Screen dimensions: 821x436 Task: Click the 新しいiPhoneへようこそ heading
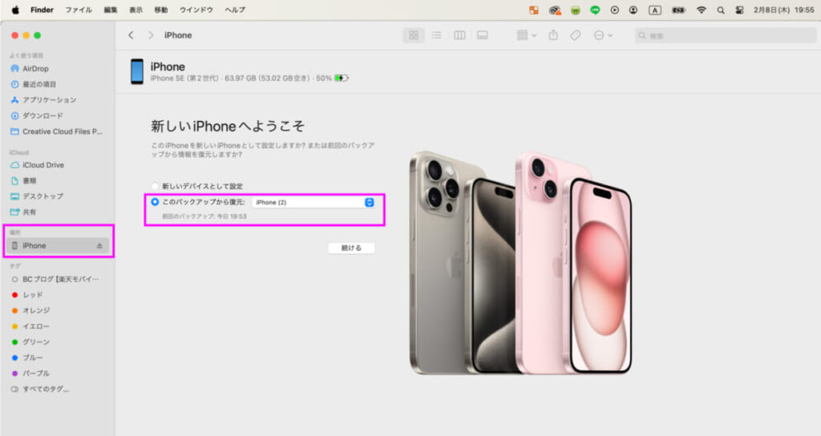point(227,126)
